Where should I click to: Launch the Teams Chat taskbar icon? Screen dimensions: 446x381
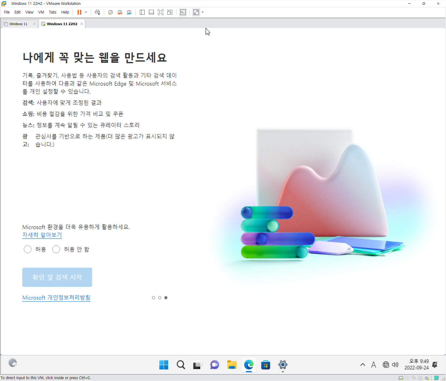[x=215, y=365]
